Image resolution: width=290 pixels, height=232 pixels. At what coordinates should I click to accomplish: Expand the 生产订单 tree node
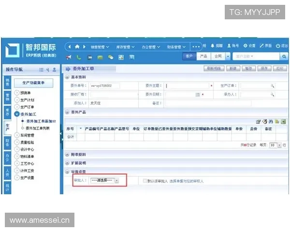pos(17,107)
